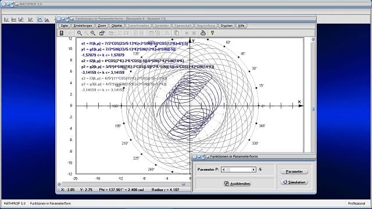The image size is (372, 209).
Task: Click the horizontal scrollbar left knob below plot
Action: [59, 184]
